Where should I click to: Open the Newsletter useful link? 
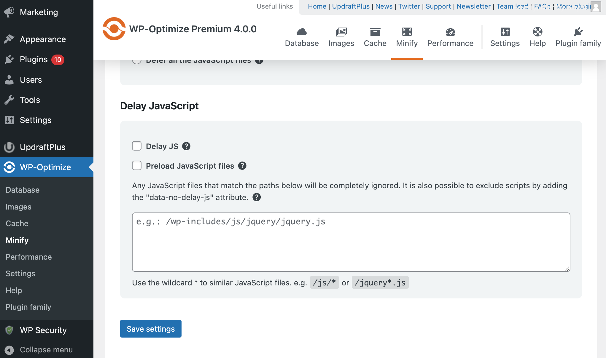(x=474, y=6)
